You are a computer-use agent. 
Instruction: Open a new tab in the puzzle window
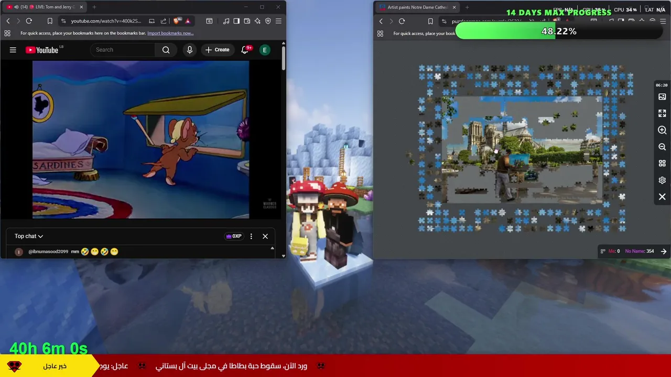click(x=467, y=7)
